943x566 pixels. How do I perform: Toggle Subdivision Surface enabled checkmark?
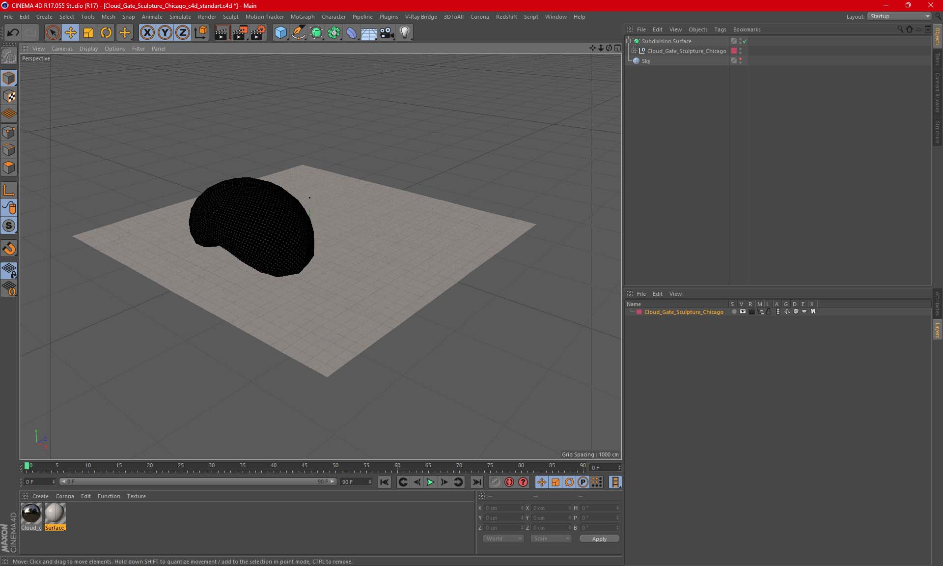tap(745, 41)
